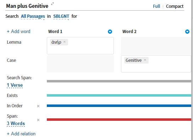Screen dimensions: 193x140
Task: Remove the ἀνήρ lemma tag
Action: (x=65, y=42)
